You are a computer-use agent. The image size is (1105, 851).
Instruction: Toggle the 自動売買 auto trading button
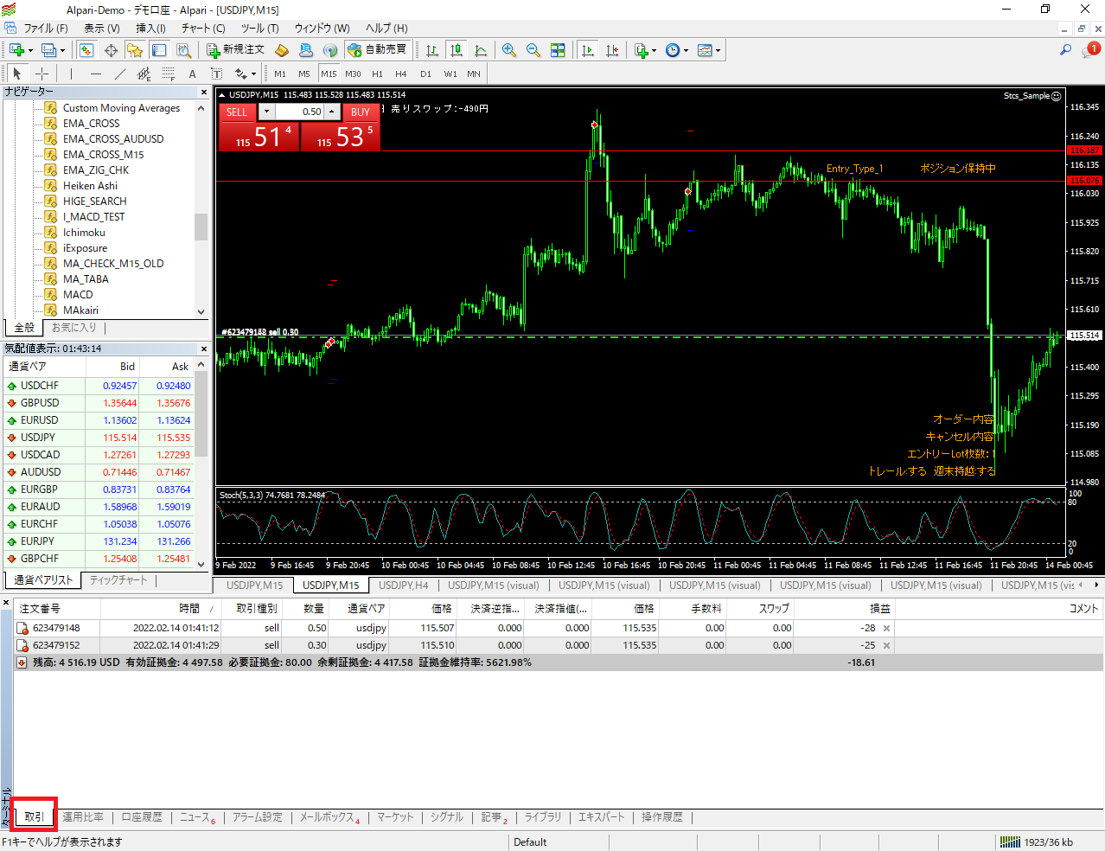377,50
